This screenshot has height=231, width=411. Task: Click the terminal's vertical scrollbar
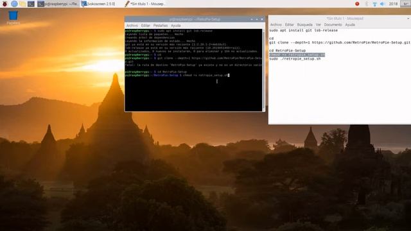pyautogui.click(x=263, y=70)
